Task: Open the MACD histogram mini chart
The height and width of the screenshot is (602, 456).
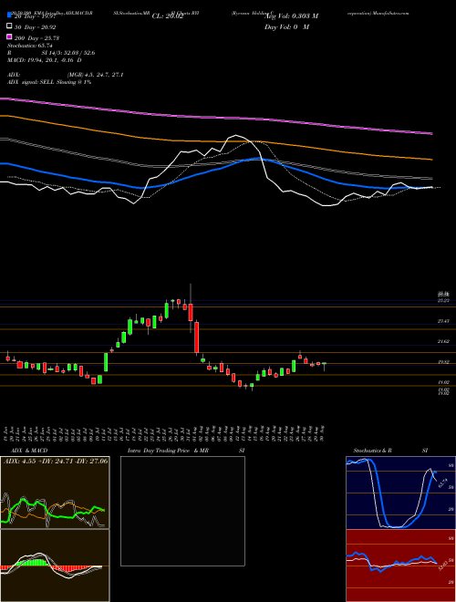Action: (x=55, y=566)
